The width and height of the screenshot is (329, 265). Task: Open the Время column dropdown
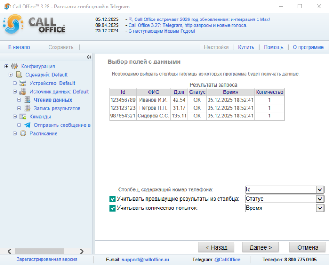[x=320, y=208]
